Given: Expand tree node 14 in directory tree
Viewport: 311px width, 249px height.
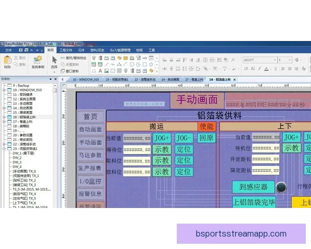Looking at the screenshot, I should [x=4, y=108].
